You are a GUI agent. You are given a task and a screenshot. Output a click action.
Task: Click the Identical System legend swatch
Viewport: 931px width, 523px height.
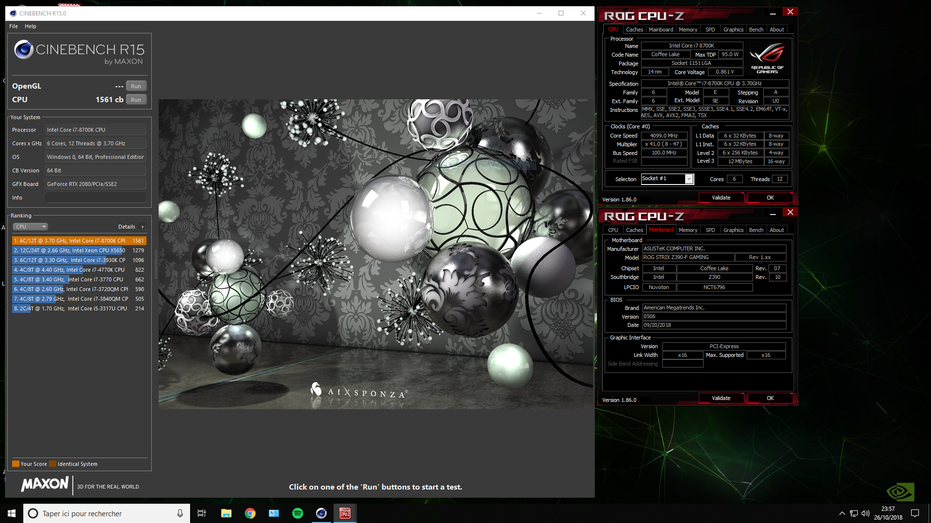(52, 464)
